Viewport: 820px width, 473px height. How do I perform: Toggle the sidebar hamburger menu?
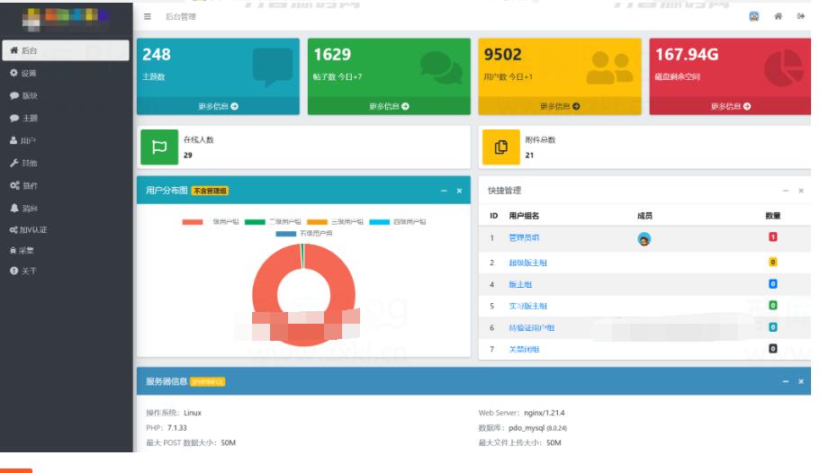pyautogui.click(x=148, y=17)
